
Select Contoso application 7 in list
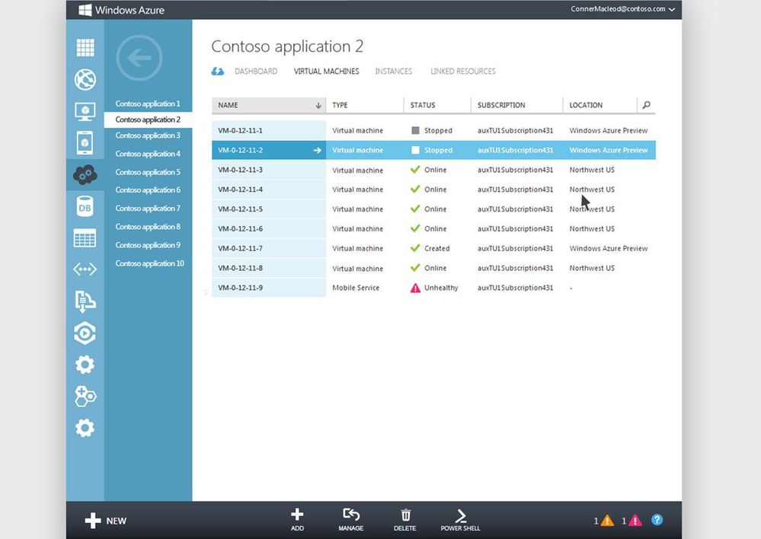148,209
